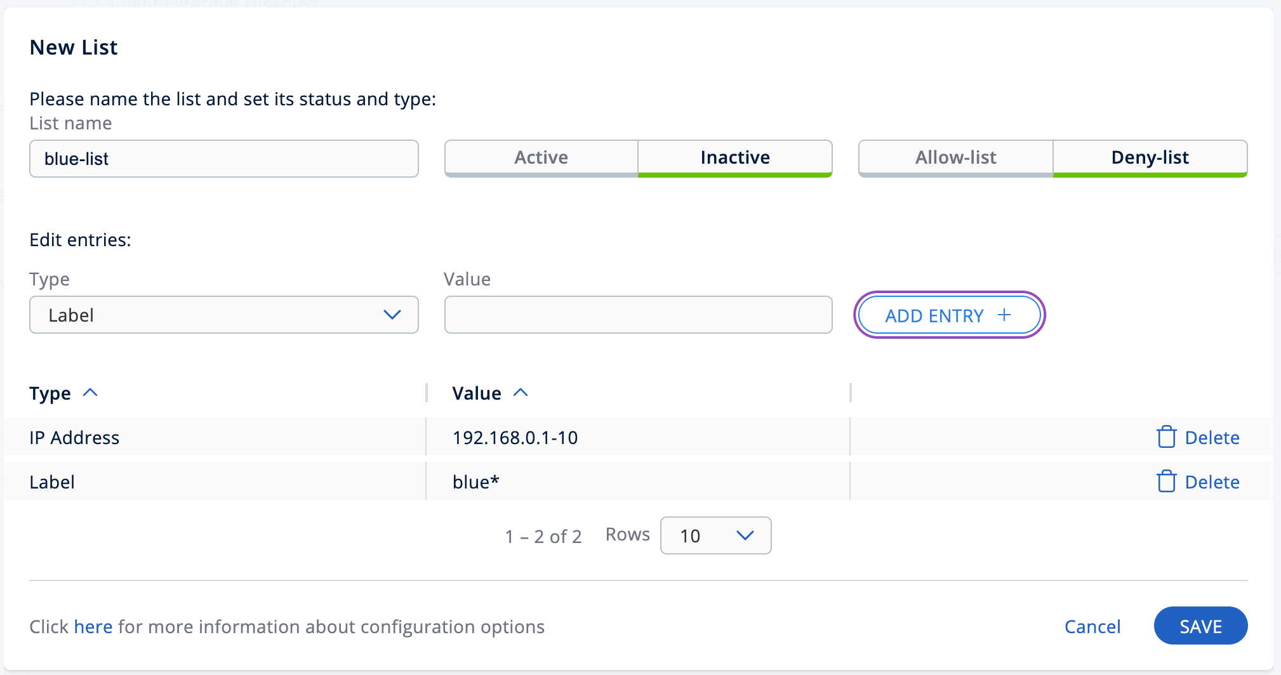Sort by Value column arrow
Screen dimensions: 1281x675
pos(521,393)
